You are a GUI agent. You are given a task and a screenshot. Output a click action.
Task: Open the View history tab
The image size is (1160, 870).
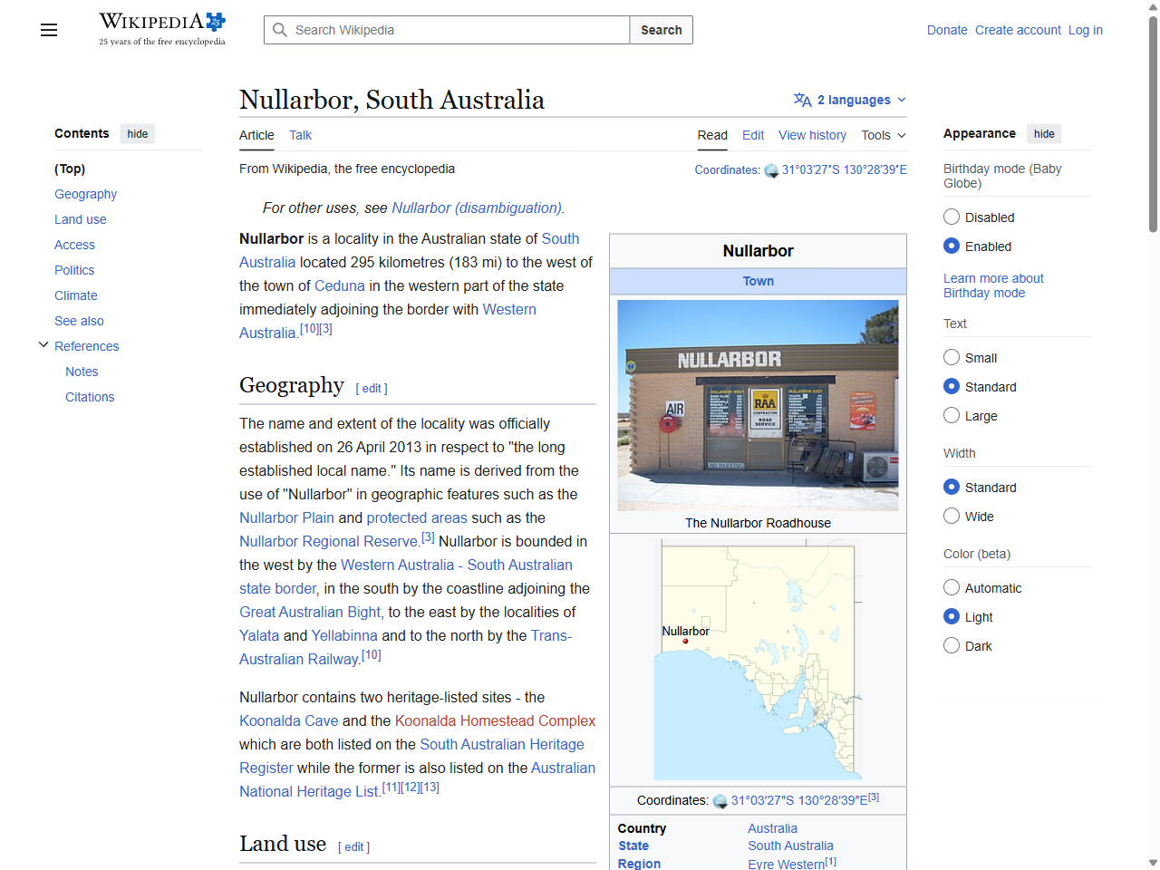[x=812, y=135]
